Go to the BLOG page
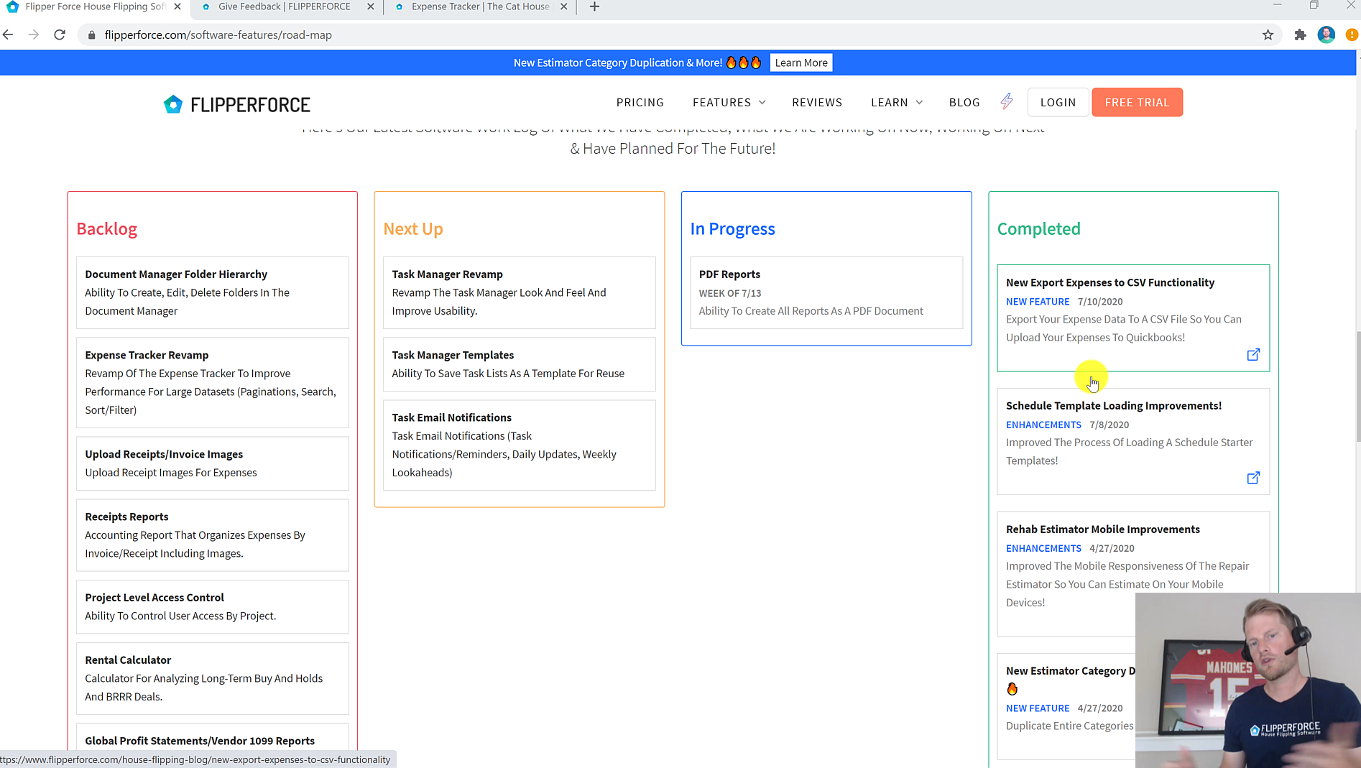This screenshot has height=768, width=1361. pyautogui.click(x=964, y=102)
